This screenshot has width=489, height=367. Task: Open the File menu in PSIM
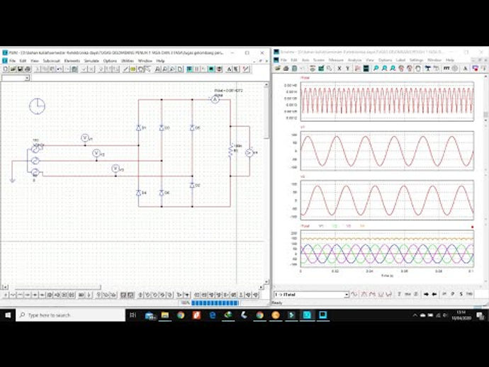(12, 61)
